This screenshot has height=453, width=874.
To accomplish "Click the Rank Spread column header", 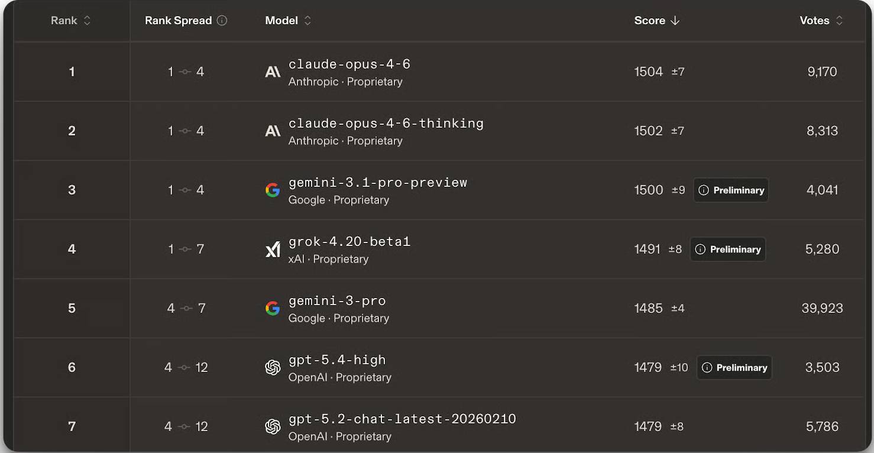I will pyautogui.click(x=178, y=21).
